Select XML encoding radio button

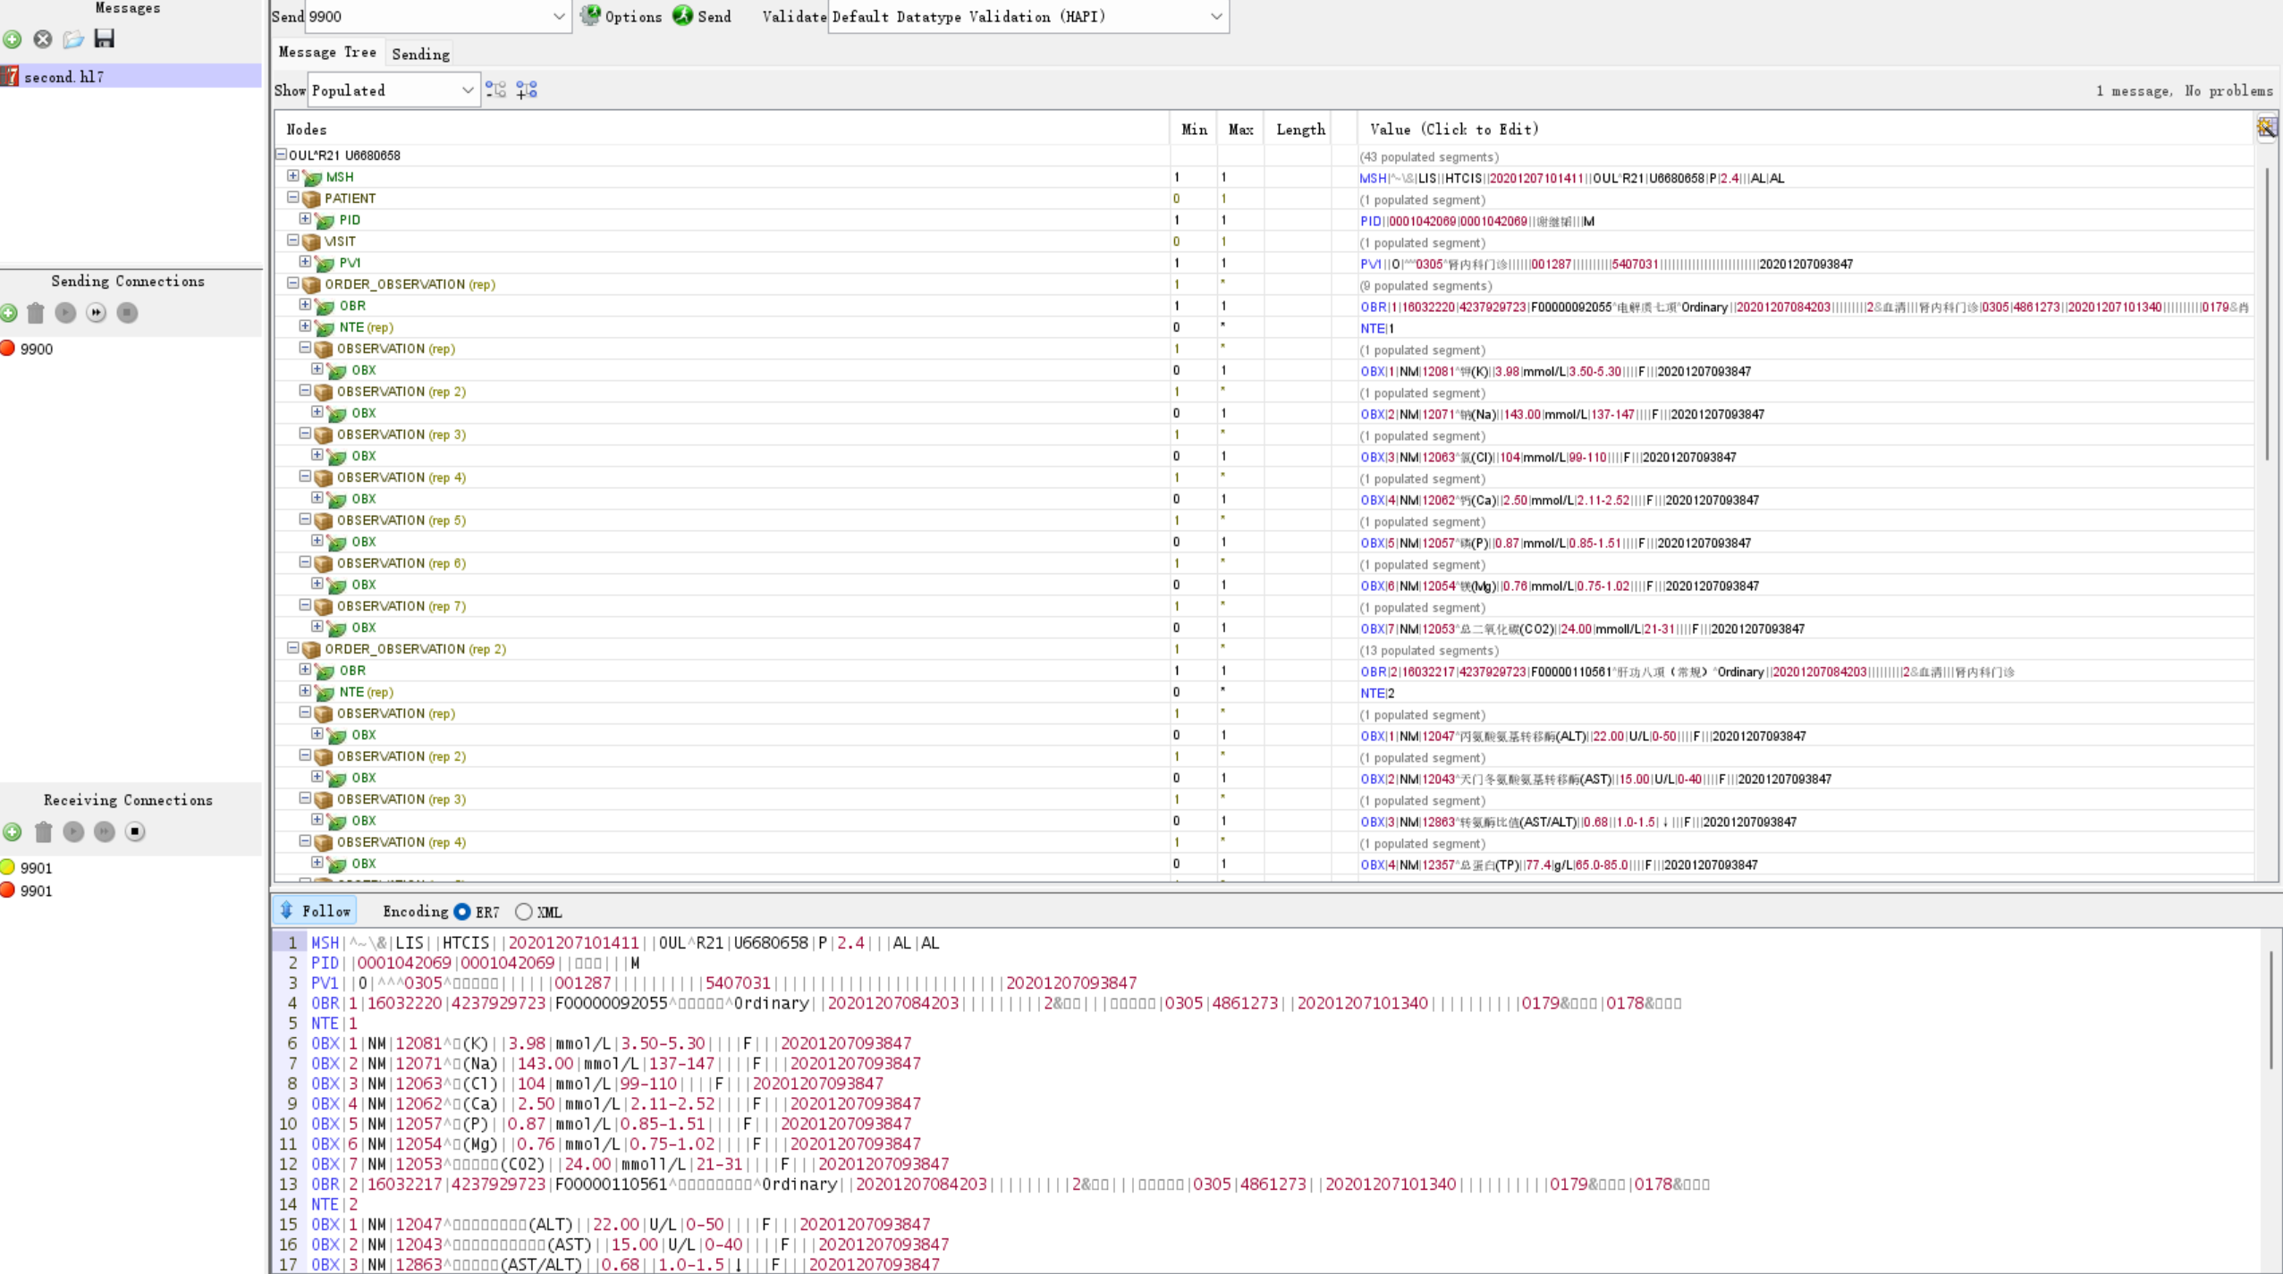pos(524,912)
